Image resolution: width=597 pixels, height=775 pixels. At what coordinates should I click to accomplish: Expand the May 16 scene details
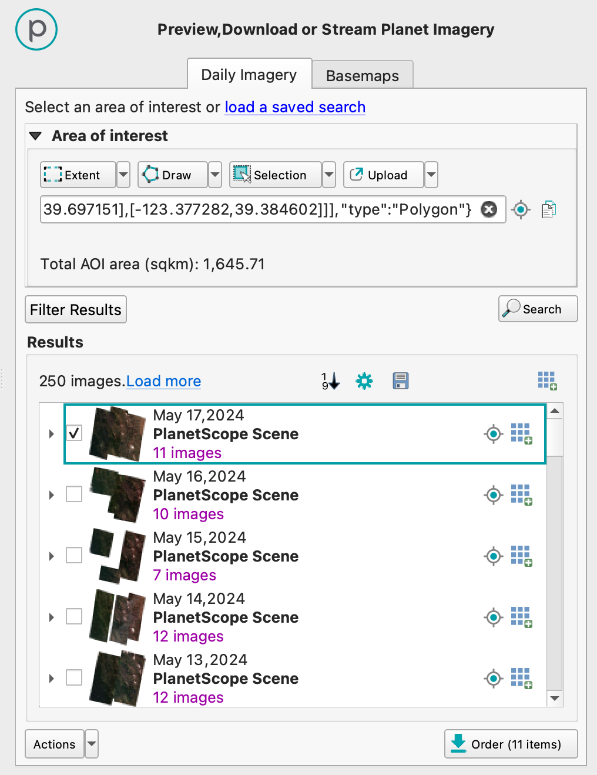click(51, 495)
